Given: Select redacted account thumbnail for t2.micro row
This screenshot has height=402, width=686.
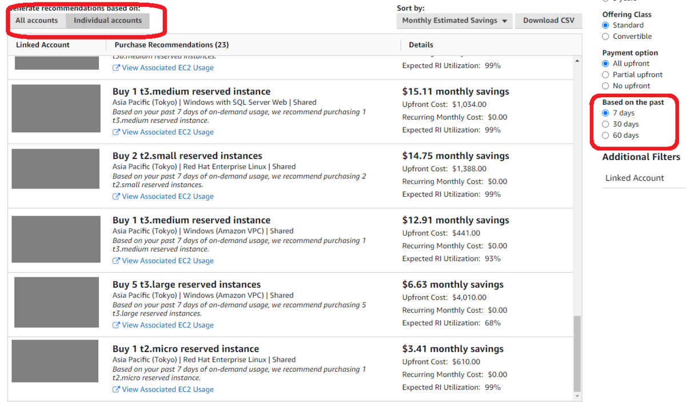Looking at the screenshot, I should (x=55, y=361).
